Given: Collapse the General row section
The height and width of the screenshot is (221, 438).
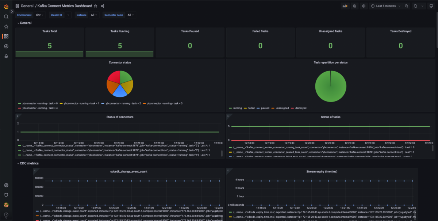Looking at the screenshot, I should (x=25, y=23).
